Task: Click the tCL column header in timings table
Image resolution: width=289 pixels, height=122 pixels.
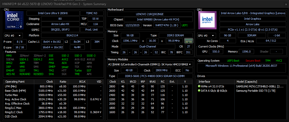Action: (x=123, y=82)
